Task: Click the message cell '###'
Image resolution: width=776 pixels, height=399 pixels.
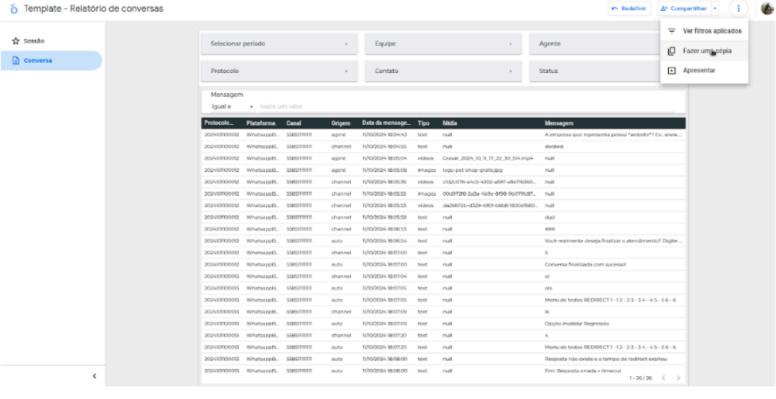Action: 549,229
